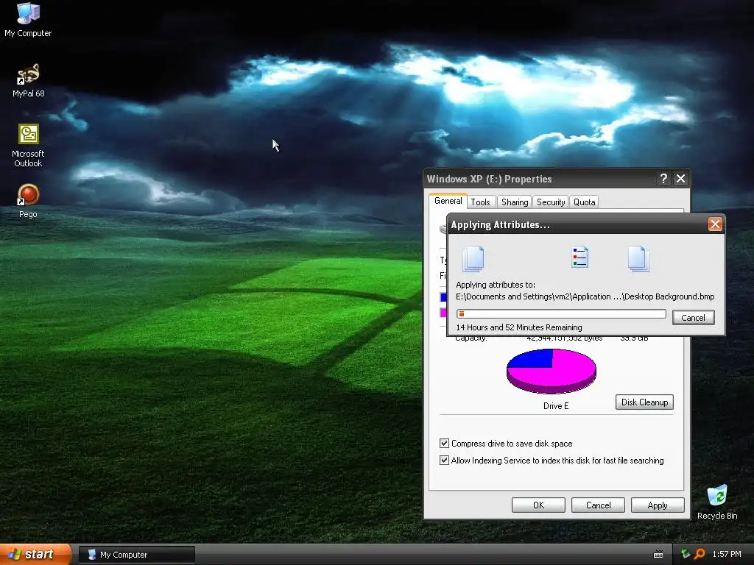This screenshot has height=565, width=754.
Task: Click the 'Applying attributes to:' label
Action: (x=496, y=285)
